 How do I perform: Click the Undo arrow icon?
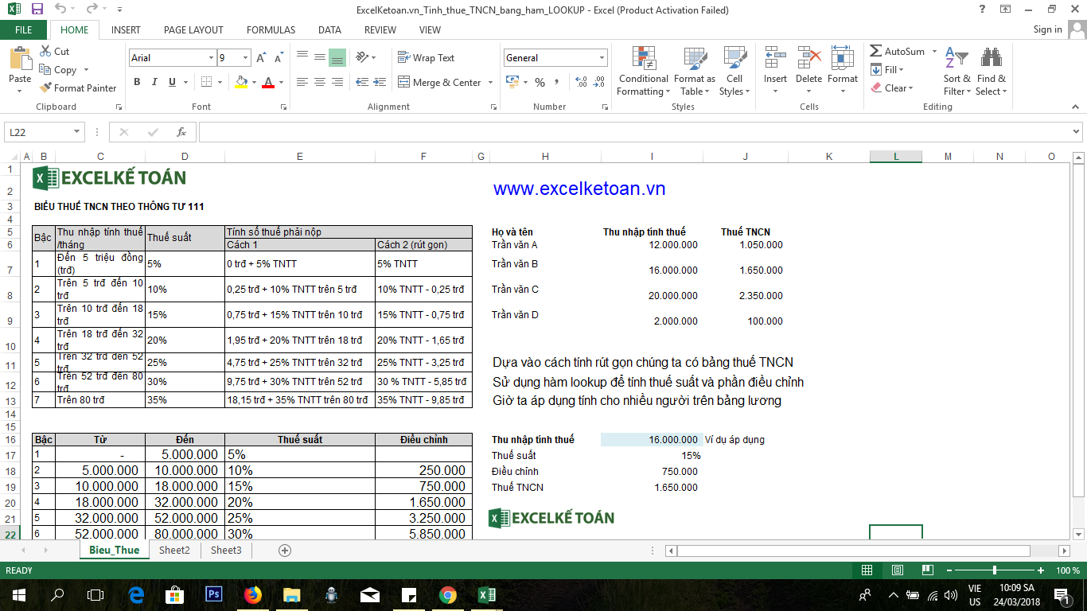click(60, 10)
